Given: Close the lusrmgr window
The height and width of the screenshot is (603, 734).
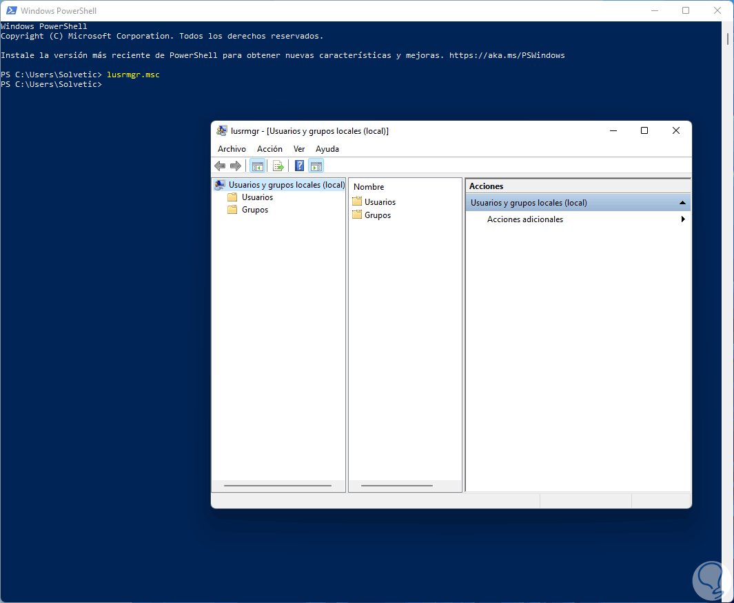Looking at the screenshot, I should (676, 130).
